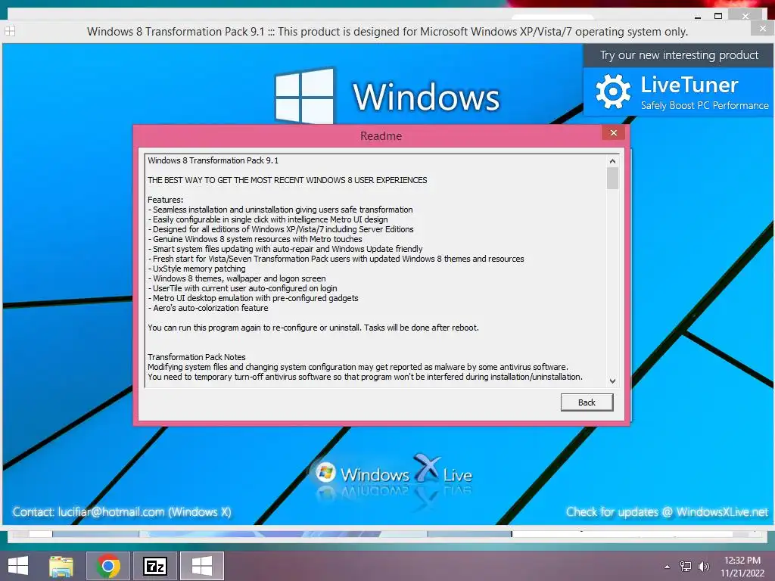Click the Windows X Live logo
The width and height of the screenshot is (775, 581).
[394, 475]
